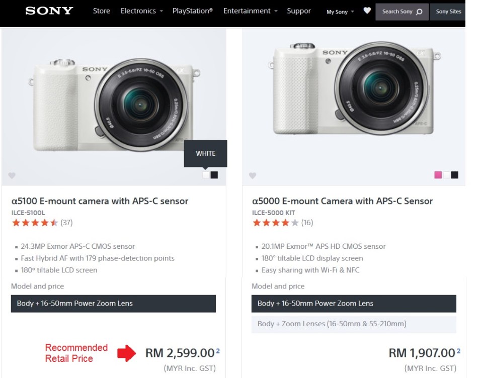Open the PlayStation menu item
Viewport: 483px width, 378px height.
click(192, 11)
